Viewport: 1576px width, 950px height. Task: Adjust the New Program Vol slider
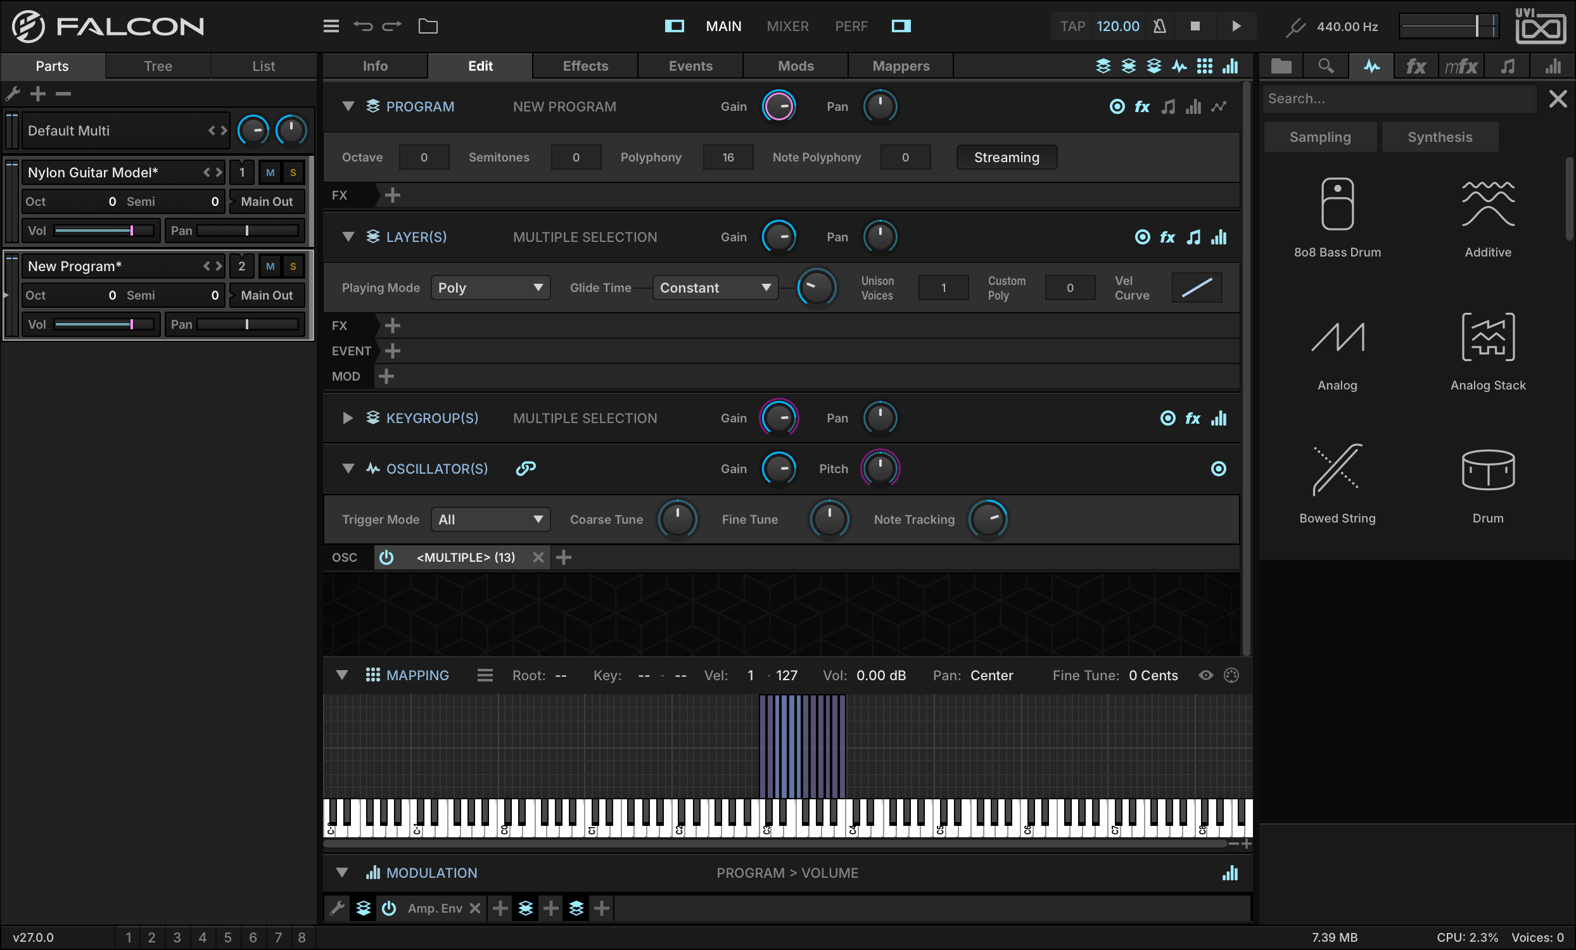pyautogui.click(x=105, y=325)
